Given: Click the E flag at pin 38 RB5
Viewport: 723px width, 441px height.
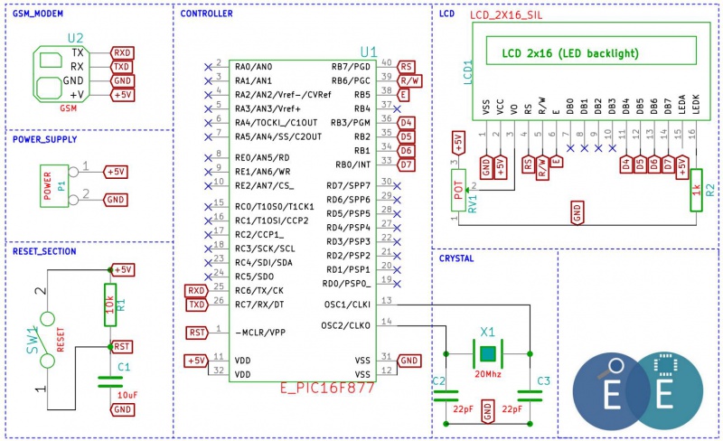Looking at the screenshot, I should 403,95.
